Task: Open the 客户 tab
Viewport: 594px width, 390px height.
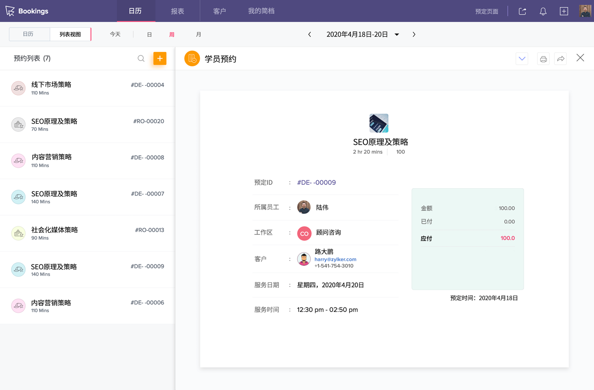Action: pyautogui.click(x=220, y=11)
